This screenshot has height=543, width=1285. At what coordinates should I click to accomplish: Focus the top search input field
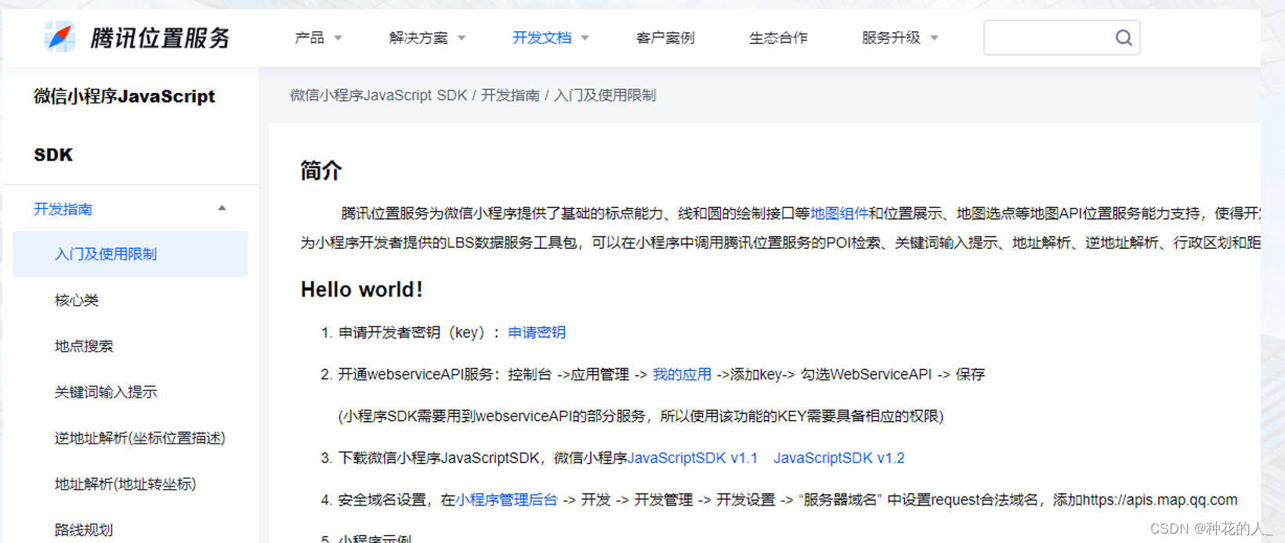coord(1062,38)
